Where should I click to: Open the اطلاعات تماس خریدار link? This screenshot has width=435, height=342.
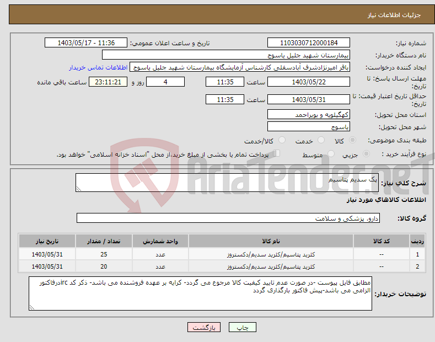(x=98, y=67)
